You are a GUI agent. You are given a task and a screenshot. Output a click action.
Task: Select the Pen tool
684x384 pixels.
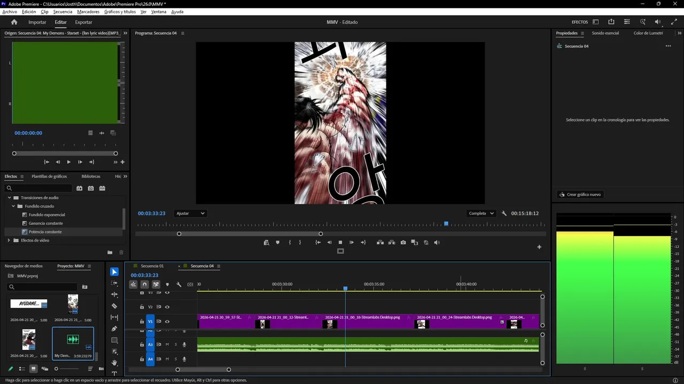(114, 329)
